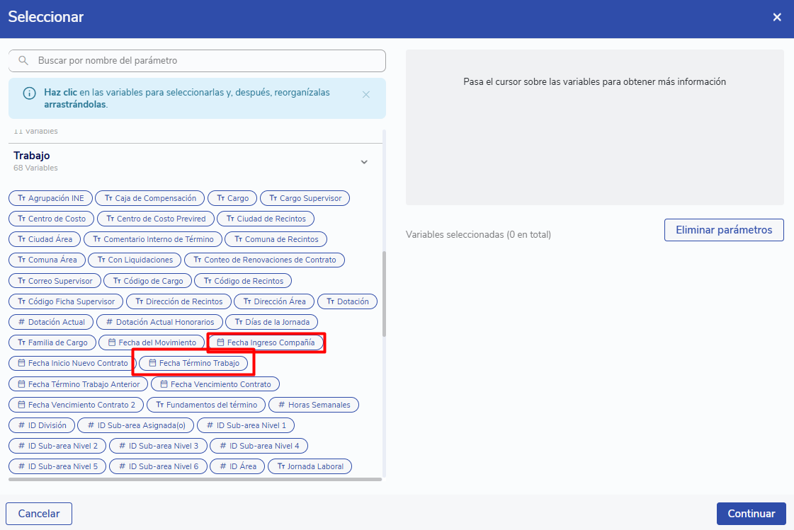This screenshot has width=794, height=530.
Task: Click Continuar to proceed
Action: [751, 514]
